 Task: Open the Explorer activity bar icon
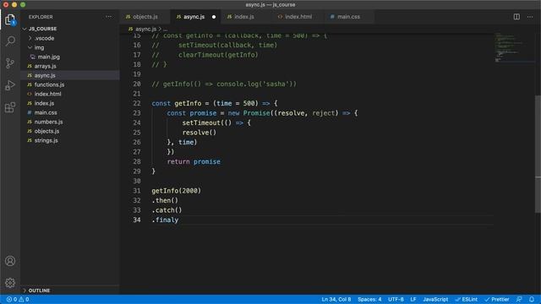[10, 19]
